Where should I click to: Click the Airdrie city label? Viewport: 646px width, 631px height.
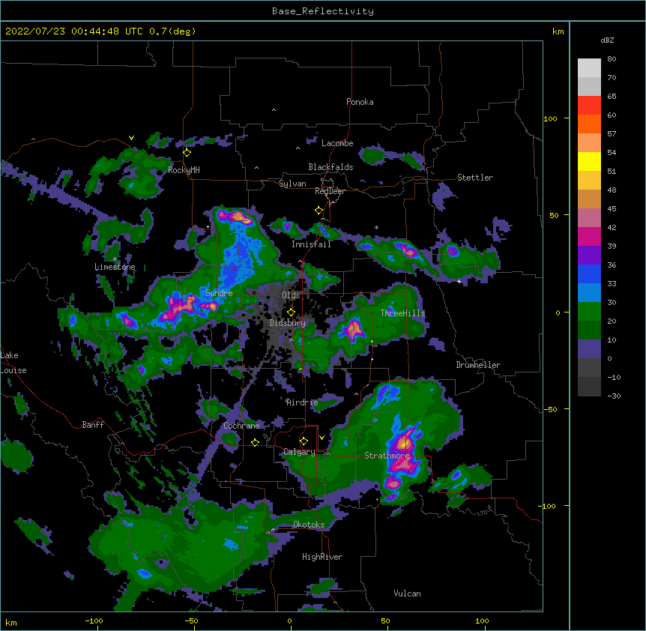click(302, 402)
